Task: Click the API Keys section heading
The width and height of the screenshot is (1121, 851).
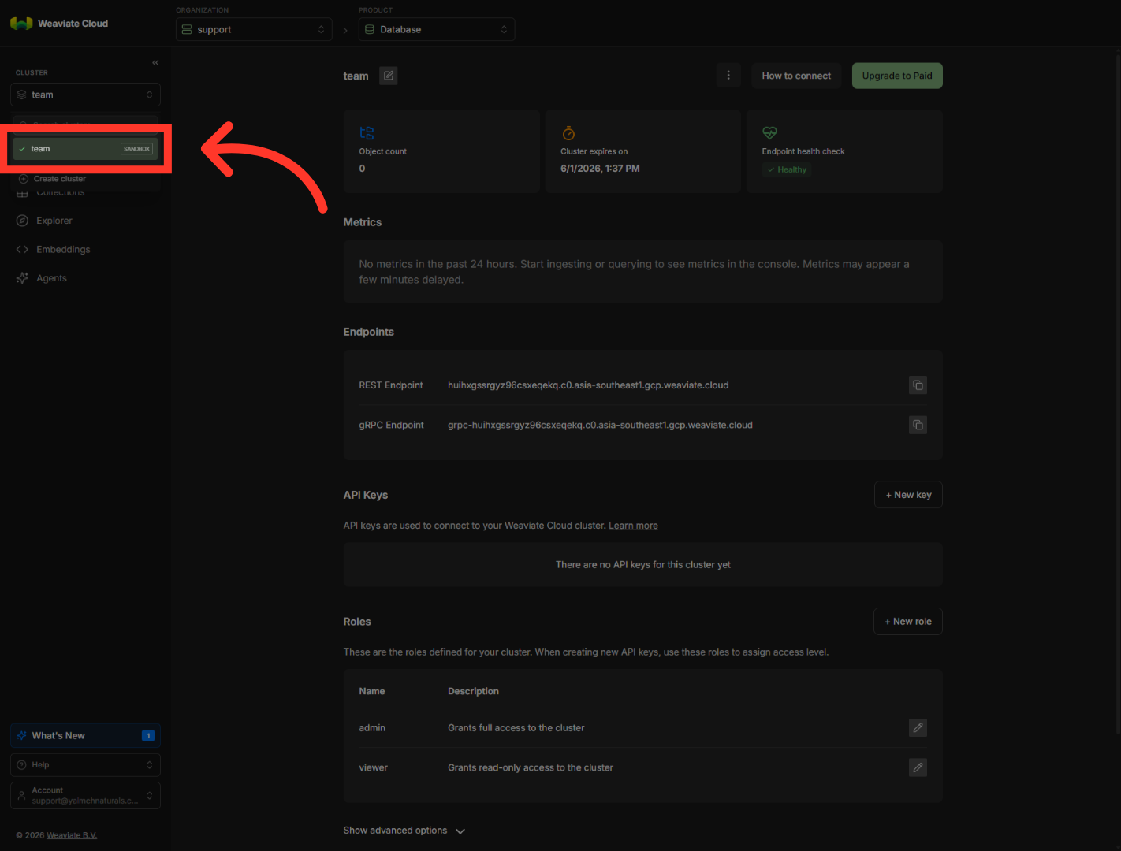Action: pos(366,495)
